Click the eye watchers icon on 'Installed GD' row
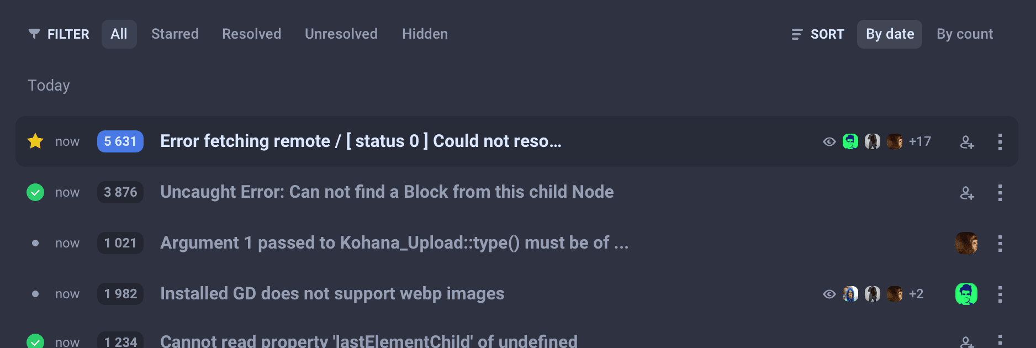 click(829, 294)
